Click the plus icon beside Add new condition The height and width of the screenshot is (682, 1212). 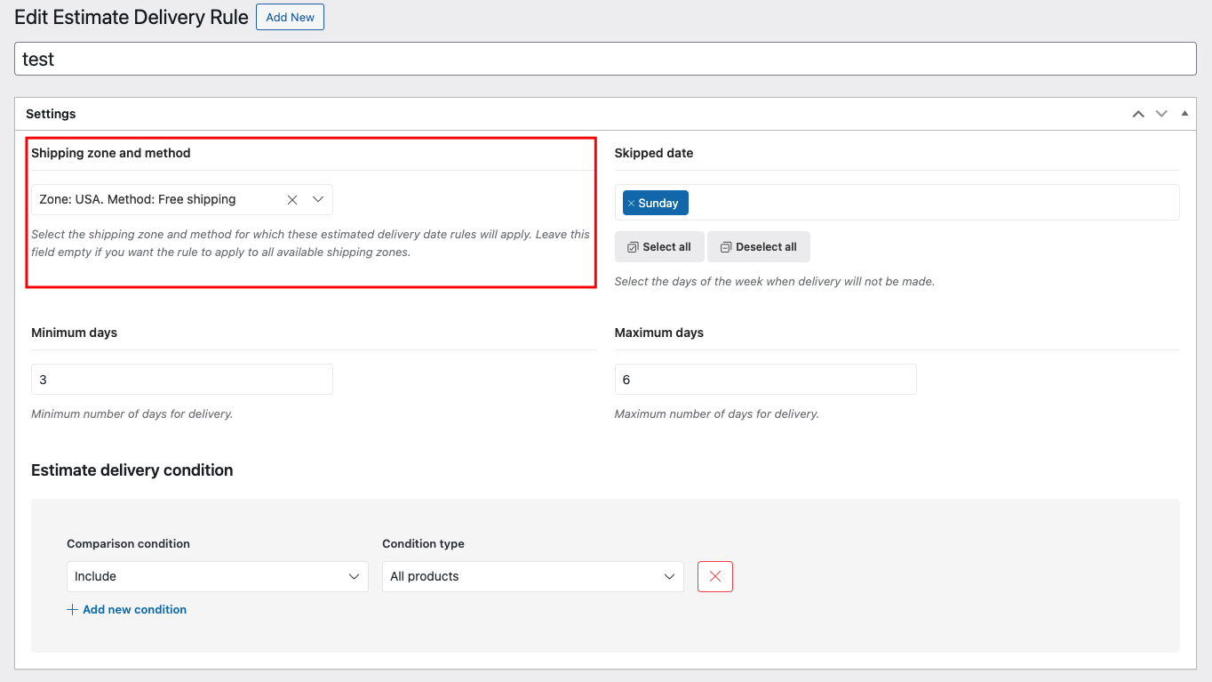[72, 610]
